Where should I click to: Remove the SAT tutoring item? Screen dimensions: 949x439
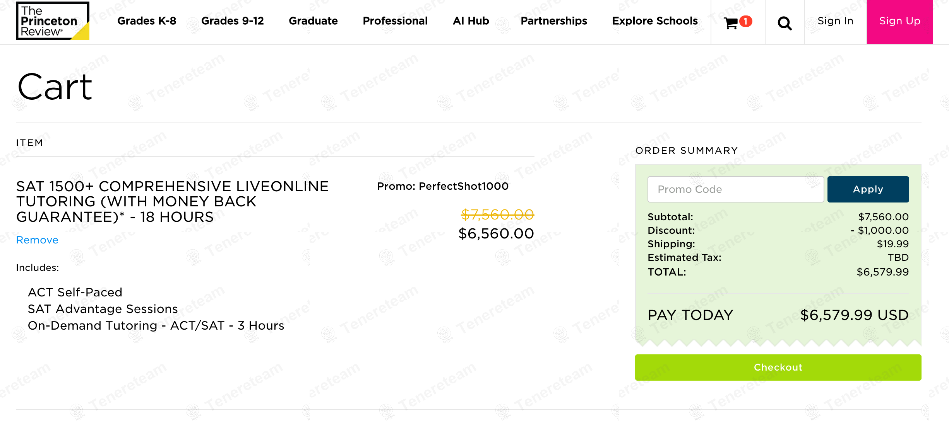(x=37, y=240)
